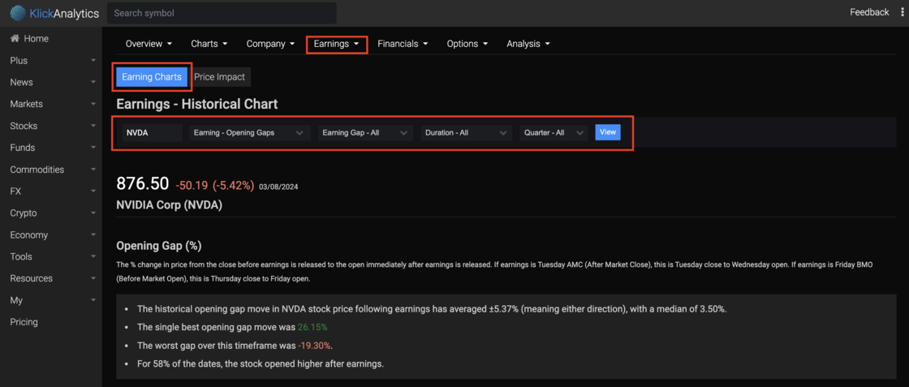
Task: Open the Earning - Opening Gaps dropdown
Action: 249,133
